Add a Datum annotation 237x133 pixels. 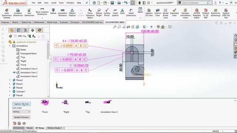[53, 11]
